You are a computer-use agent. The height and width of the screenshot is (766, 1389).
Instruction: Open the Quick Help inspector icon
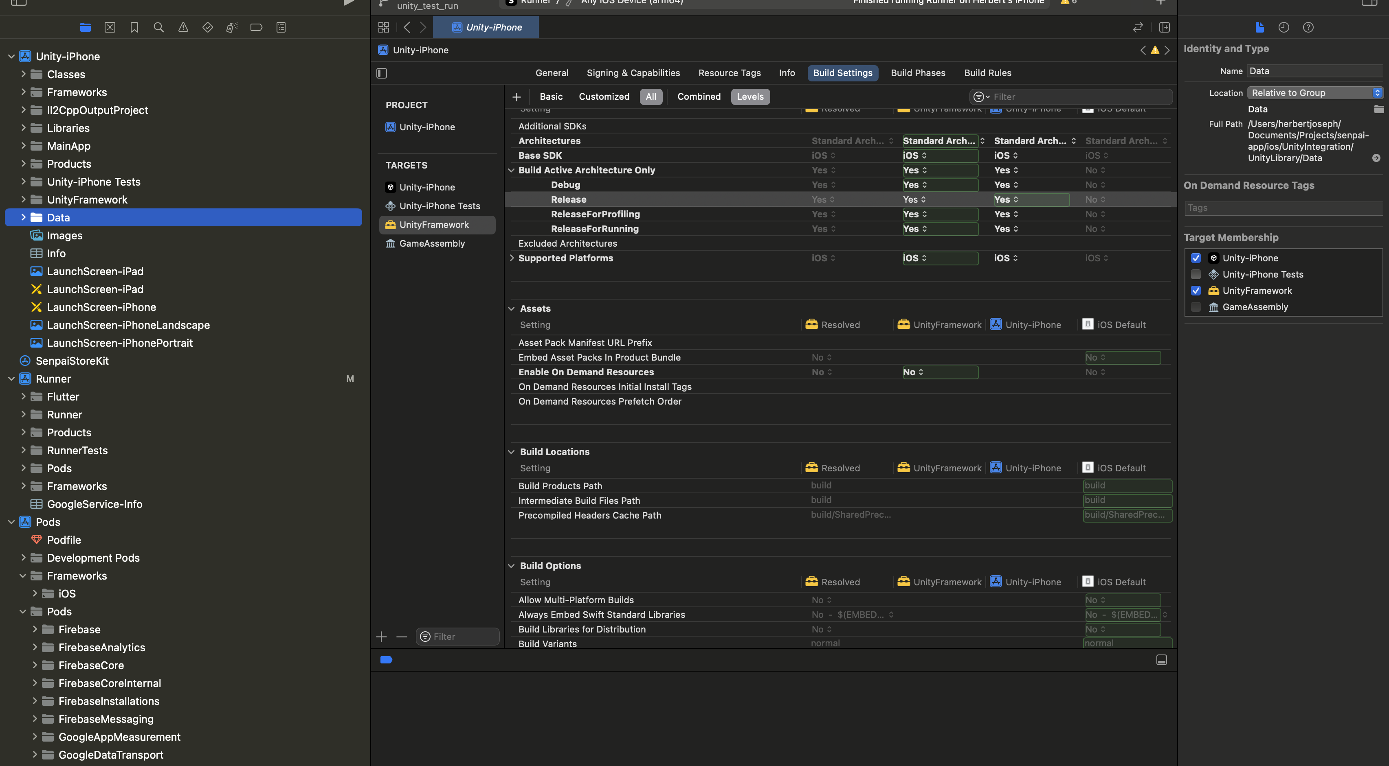coord(1308,27)
